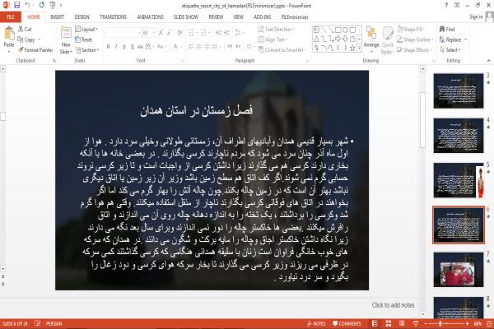Image resolution: width=494 pixels, height=329 pixels.
Task: Switch to the INSERT tab
Action: click(x=57, y=17)
